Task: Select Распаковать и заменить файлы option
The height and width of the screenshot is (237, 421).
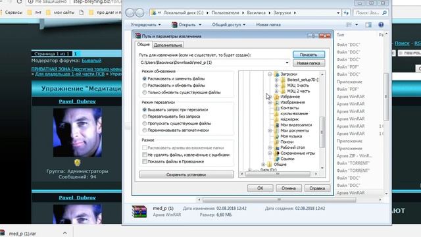Action: 145,79
